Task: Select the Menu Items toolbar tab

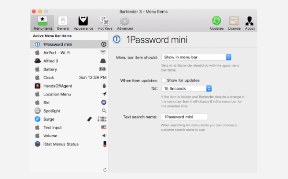Action: tap(43, 23)
